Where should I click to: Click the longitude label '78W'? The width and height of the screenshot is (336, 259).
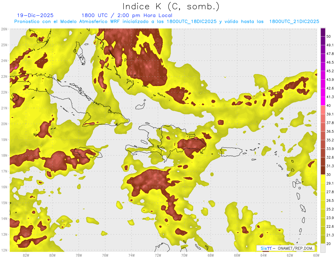[x=79, y=255]
